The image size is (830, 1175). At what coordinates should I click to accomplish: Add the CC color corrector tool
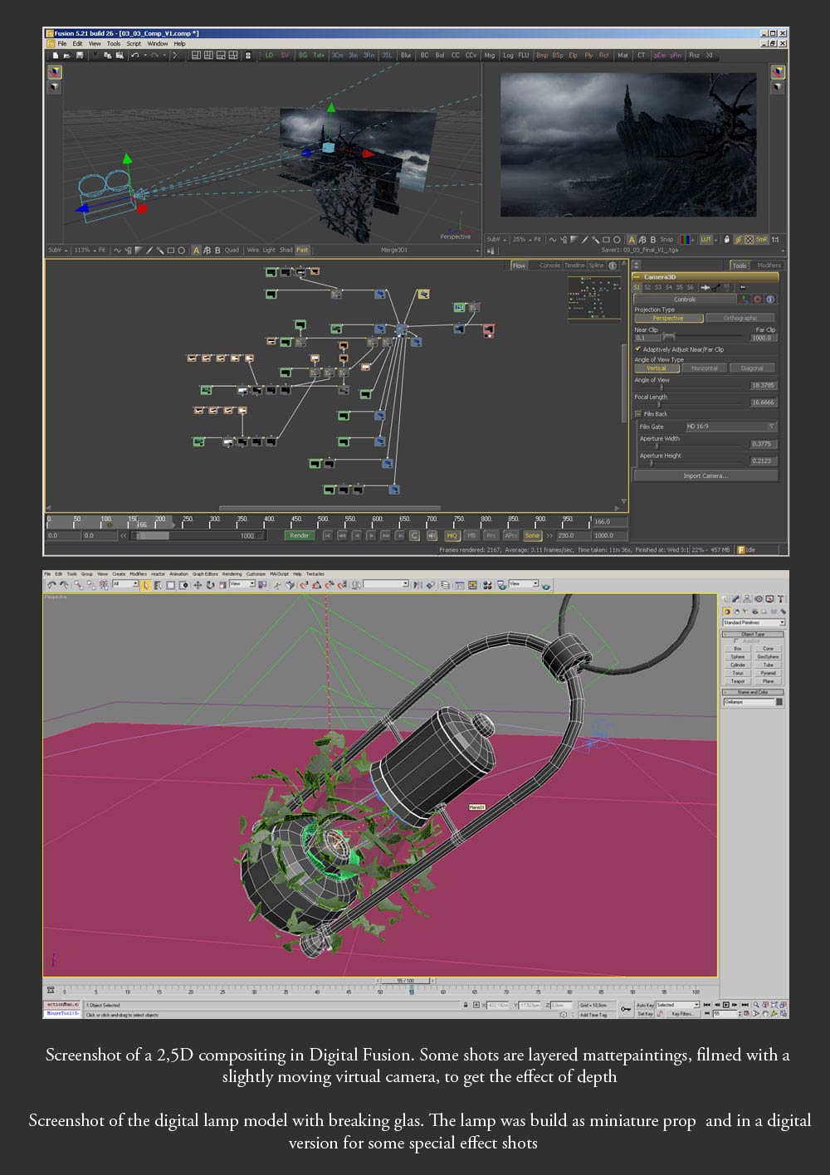point(455,56)
